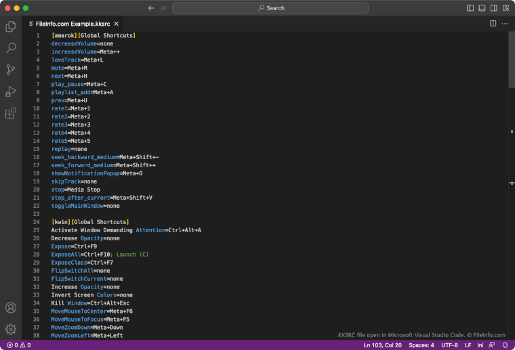Open the UTF-8 encoding selector
The height and width of the screenshot is (350, 515).
[450, 345]
